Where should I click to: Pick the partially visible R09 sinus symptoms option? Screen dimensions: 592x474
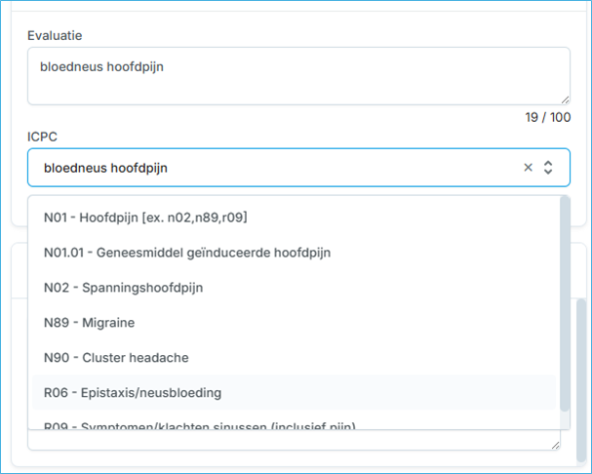(199, 425)
